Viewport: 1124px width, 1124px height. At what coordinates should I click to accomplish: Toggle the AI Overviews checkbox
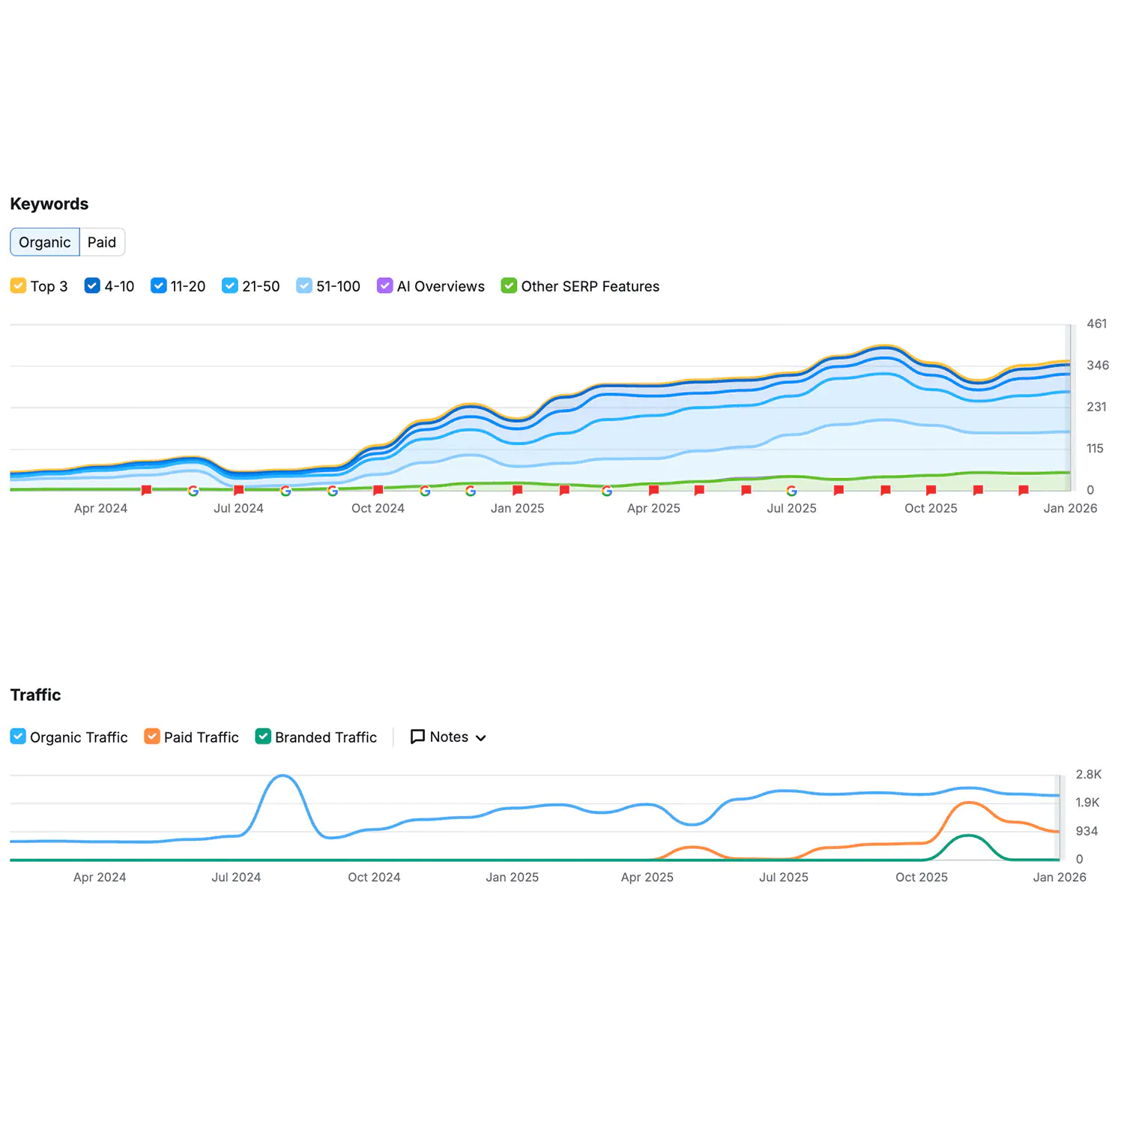(384, 285)
